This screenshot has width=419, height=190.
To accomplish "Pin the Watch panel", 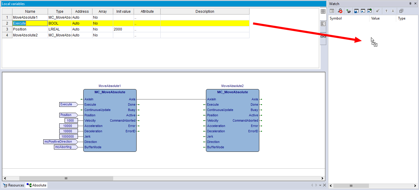I will click(x=410, y=4).
